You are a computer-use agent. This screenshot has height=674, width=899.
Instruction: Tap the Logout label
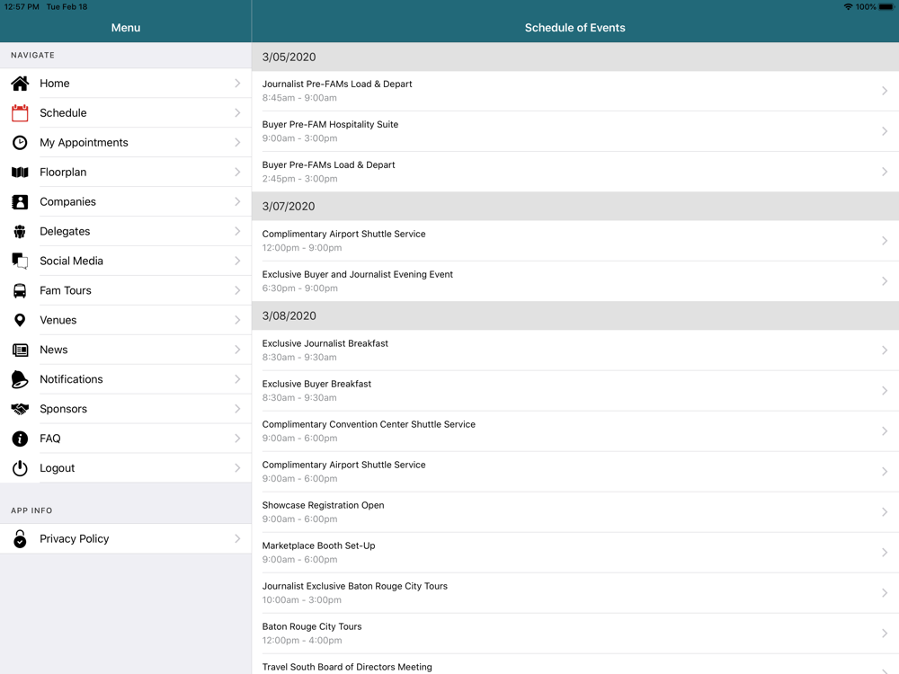point(57,468)
